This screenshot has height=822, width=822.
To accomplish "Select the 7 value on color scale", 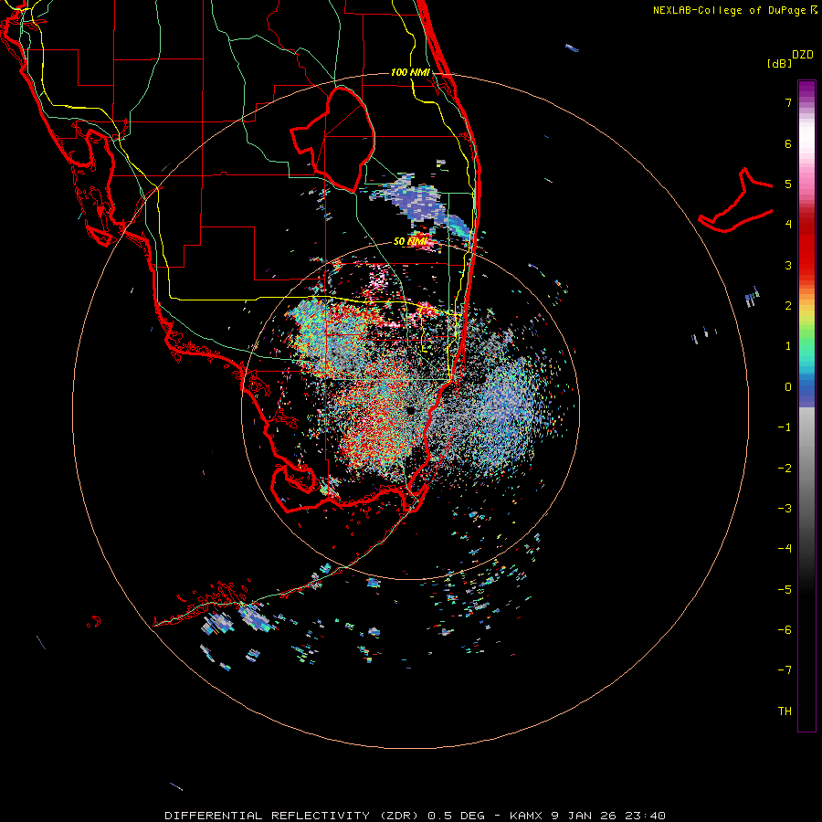I will click(787, 102).
